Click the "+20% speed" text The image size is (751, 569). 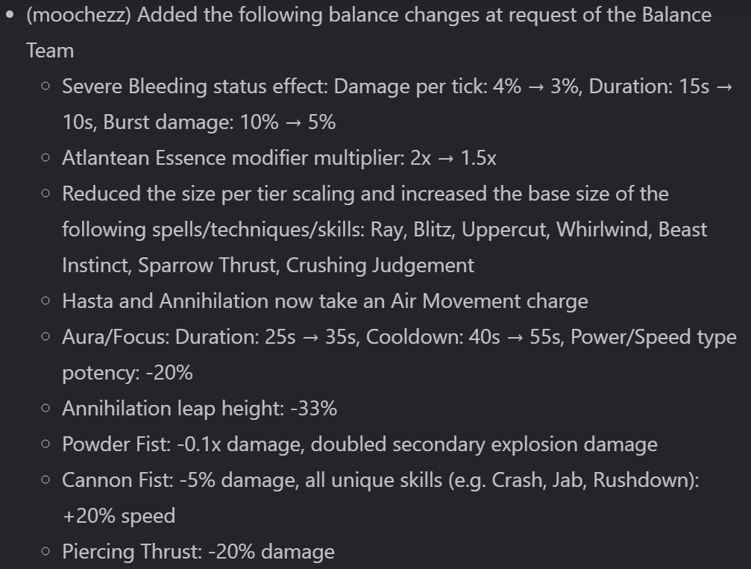(118, 516)
